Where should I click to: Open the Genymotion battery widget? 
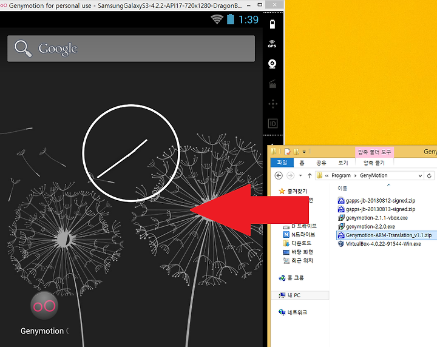click(273, 24)
